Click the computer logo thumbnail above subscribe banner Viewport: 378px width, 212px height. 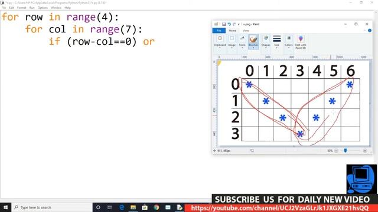(361, 179)
